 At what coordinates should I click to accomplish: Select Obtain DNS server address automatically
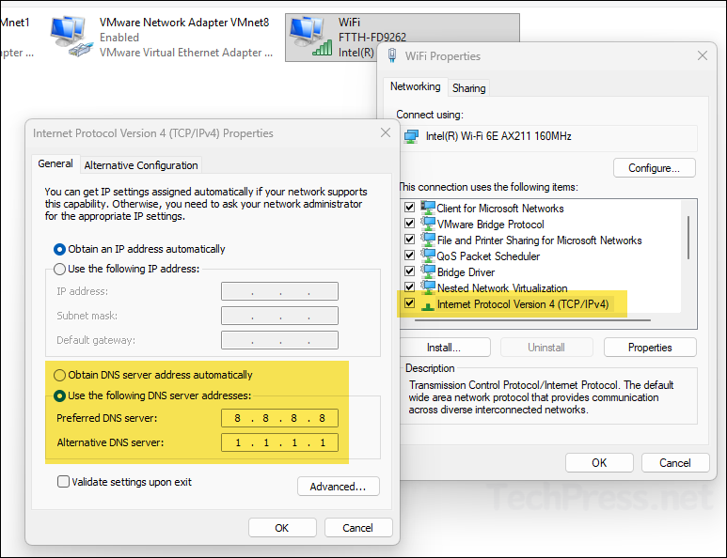coord(61,375)
